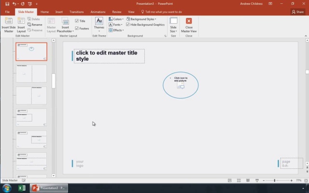Open the Windows Start button

(7, 188)
